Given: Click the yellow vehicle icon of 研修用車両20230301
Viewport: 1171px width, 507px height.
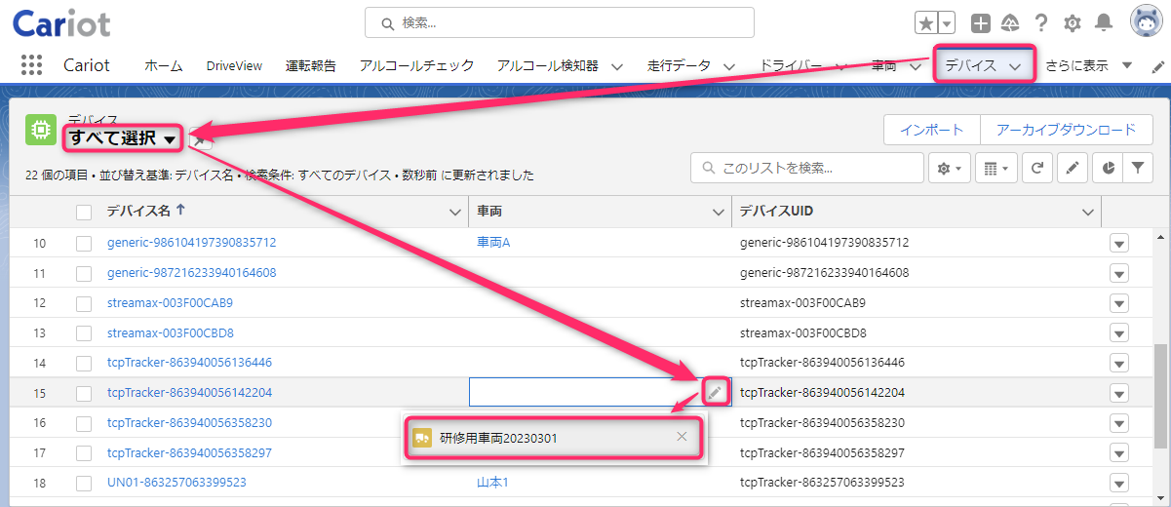Looking at the screenshot, I should point(422,438).
